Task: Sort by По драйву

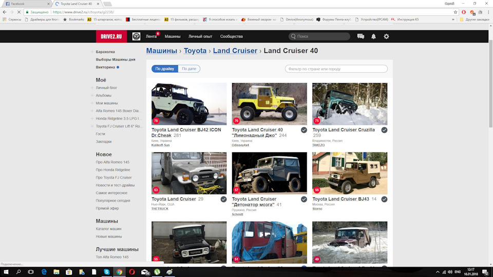Action: (x=165, y=69)
